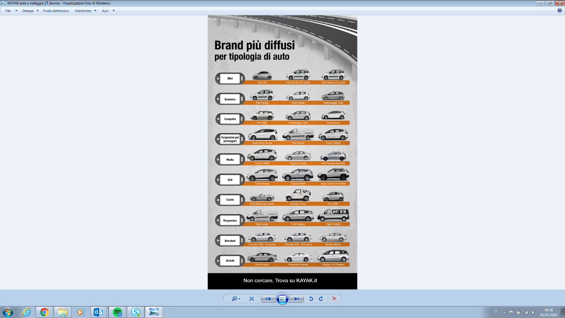The height and width of the screenshot is (318, 565).
Task: Go to the previous photo
Action: click(268, 299)
